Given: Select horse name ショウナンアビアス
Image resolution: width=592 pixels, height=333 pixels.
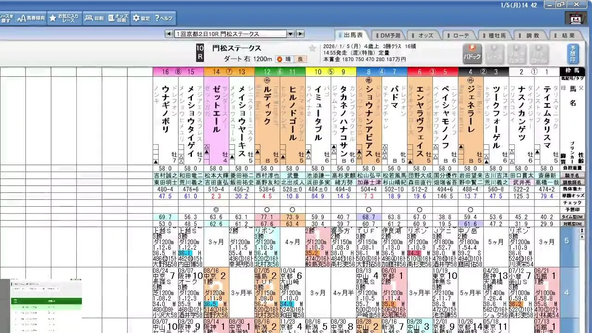Looking at the screenshot, I should (x=369, y=122).
